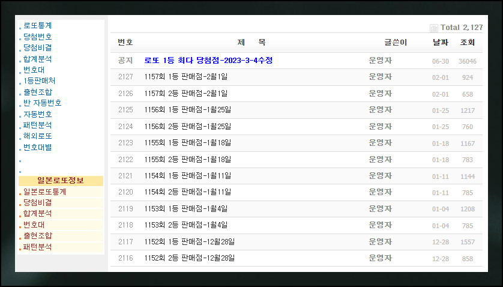Open the orange 합계분석 link under 일본로또정보
This screenshot has width=503, height=287.
pos(38,214)
